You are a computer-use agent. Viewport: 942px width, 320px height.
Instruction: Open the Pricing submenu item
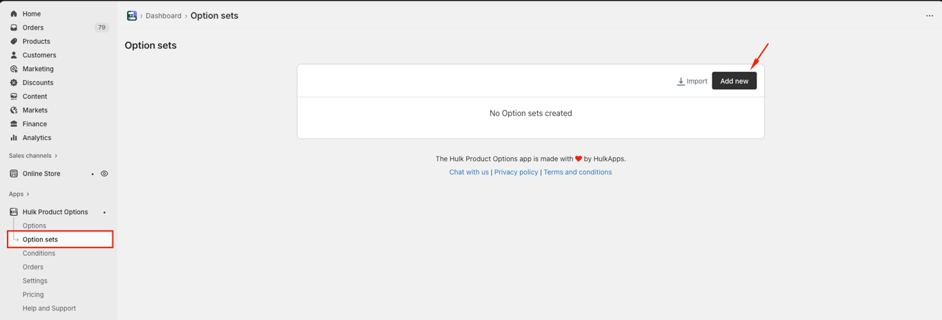[33, 294]
